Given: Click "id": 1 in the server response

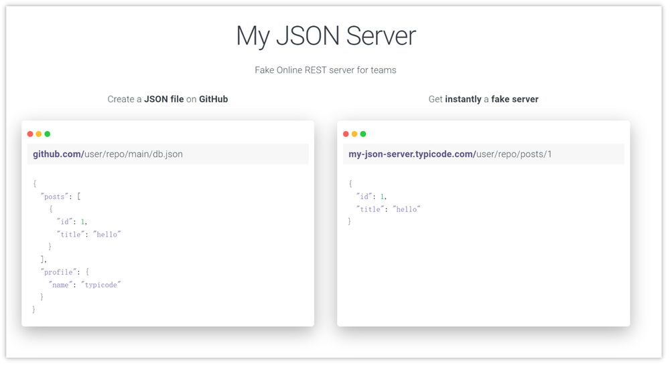Looking at the screenshot, I should 372,197.
